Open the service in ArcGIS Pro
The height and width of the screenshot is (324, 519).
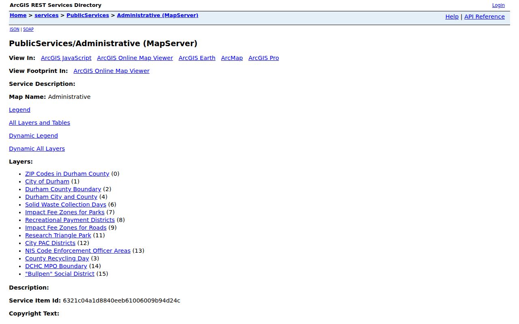click(x=264, y=58)
